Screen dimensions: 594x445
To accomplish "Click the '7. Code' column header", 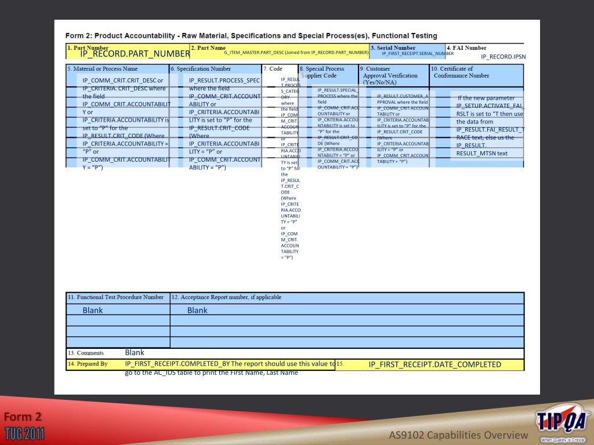I will click(273, 69).
